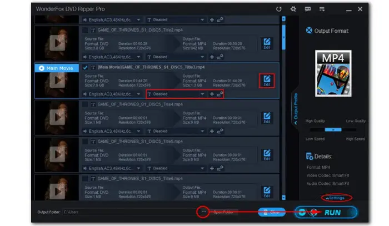This screenshot has height=226, width=389.
Task: Open the feedback chat icon
Action: 308,9
